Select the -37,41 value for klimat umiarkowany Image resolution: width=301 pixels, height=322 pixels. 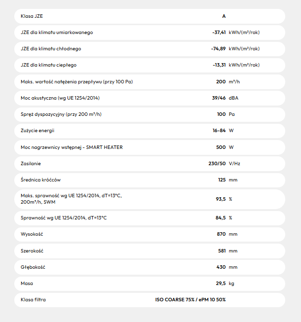click(x=218, y=33)
